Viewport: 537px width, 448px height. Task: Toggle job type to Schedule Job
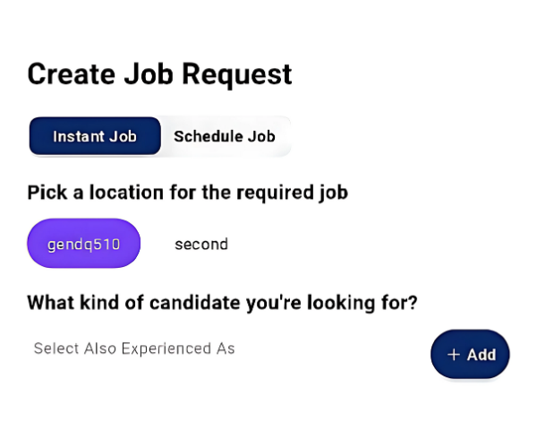pos(225,136)
